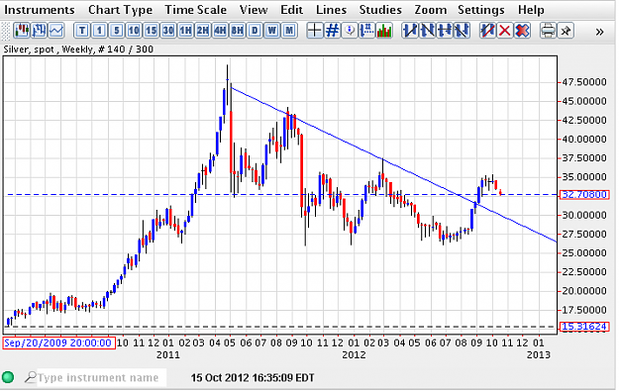This screenshot has width=619, height=391.
Task: Switch to daily (D) time scale
Action: click(x=255, y=31)
